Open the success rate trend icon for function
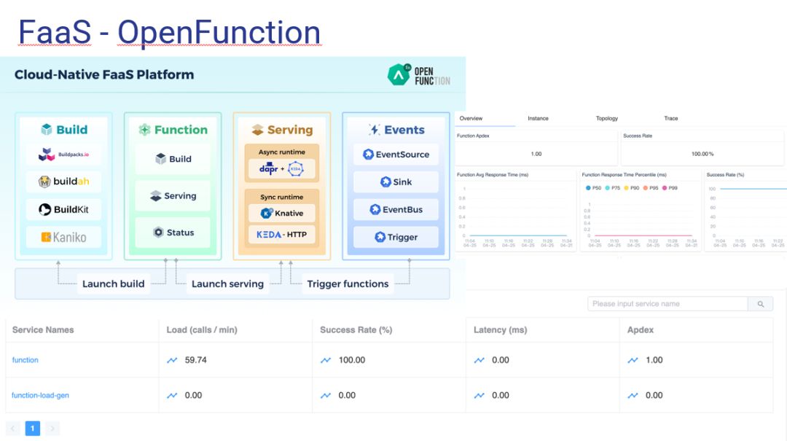The height and width of the screenshot is (441, 787). [x=326, y=360]
